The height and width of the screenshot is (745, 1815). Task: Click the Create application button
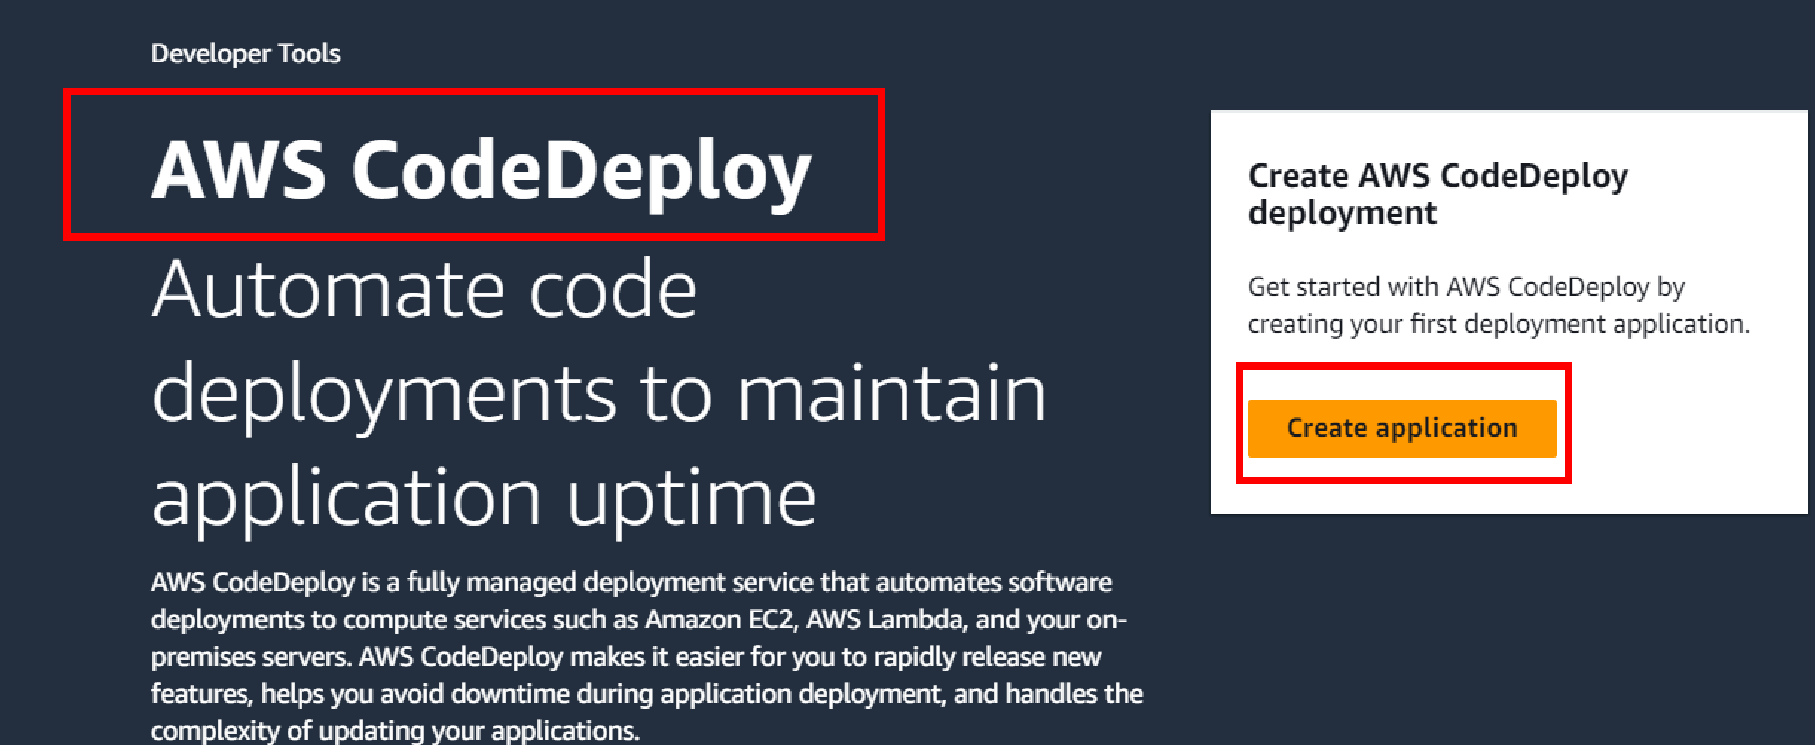(x=1402, y=428)
